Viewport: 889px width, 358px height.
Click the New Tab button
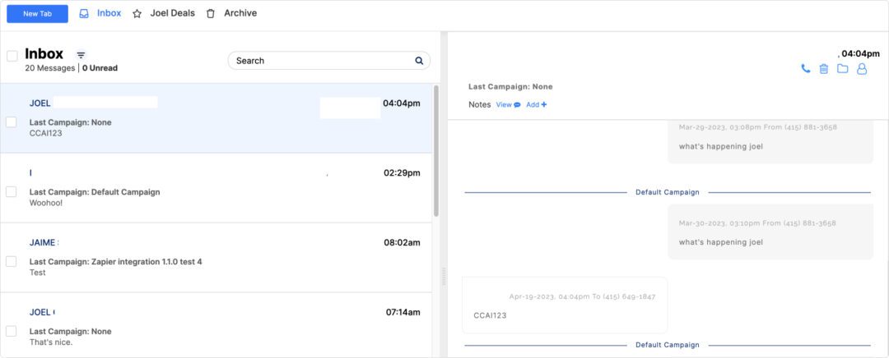point(37,14)
